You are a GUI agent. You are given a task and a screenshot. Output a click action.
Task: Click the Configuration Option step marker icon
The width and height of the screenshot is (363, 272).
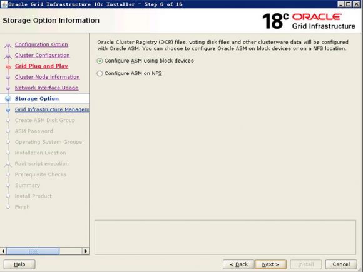pyautogui.click(x=8, y=44)
